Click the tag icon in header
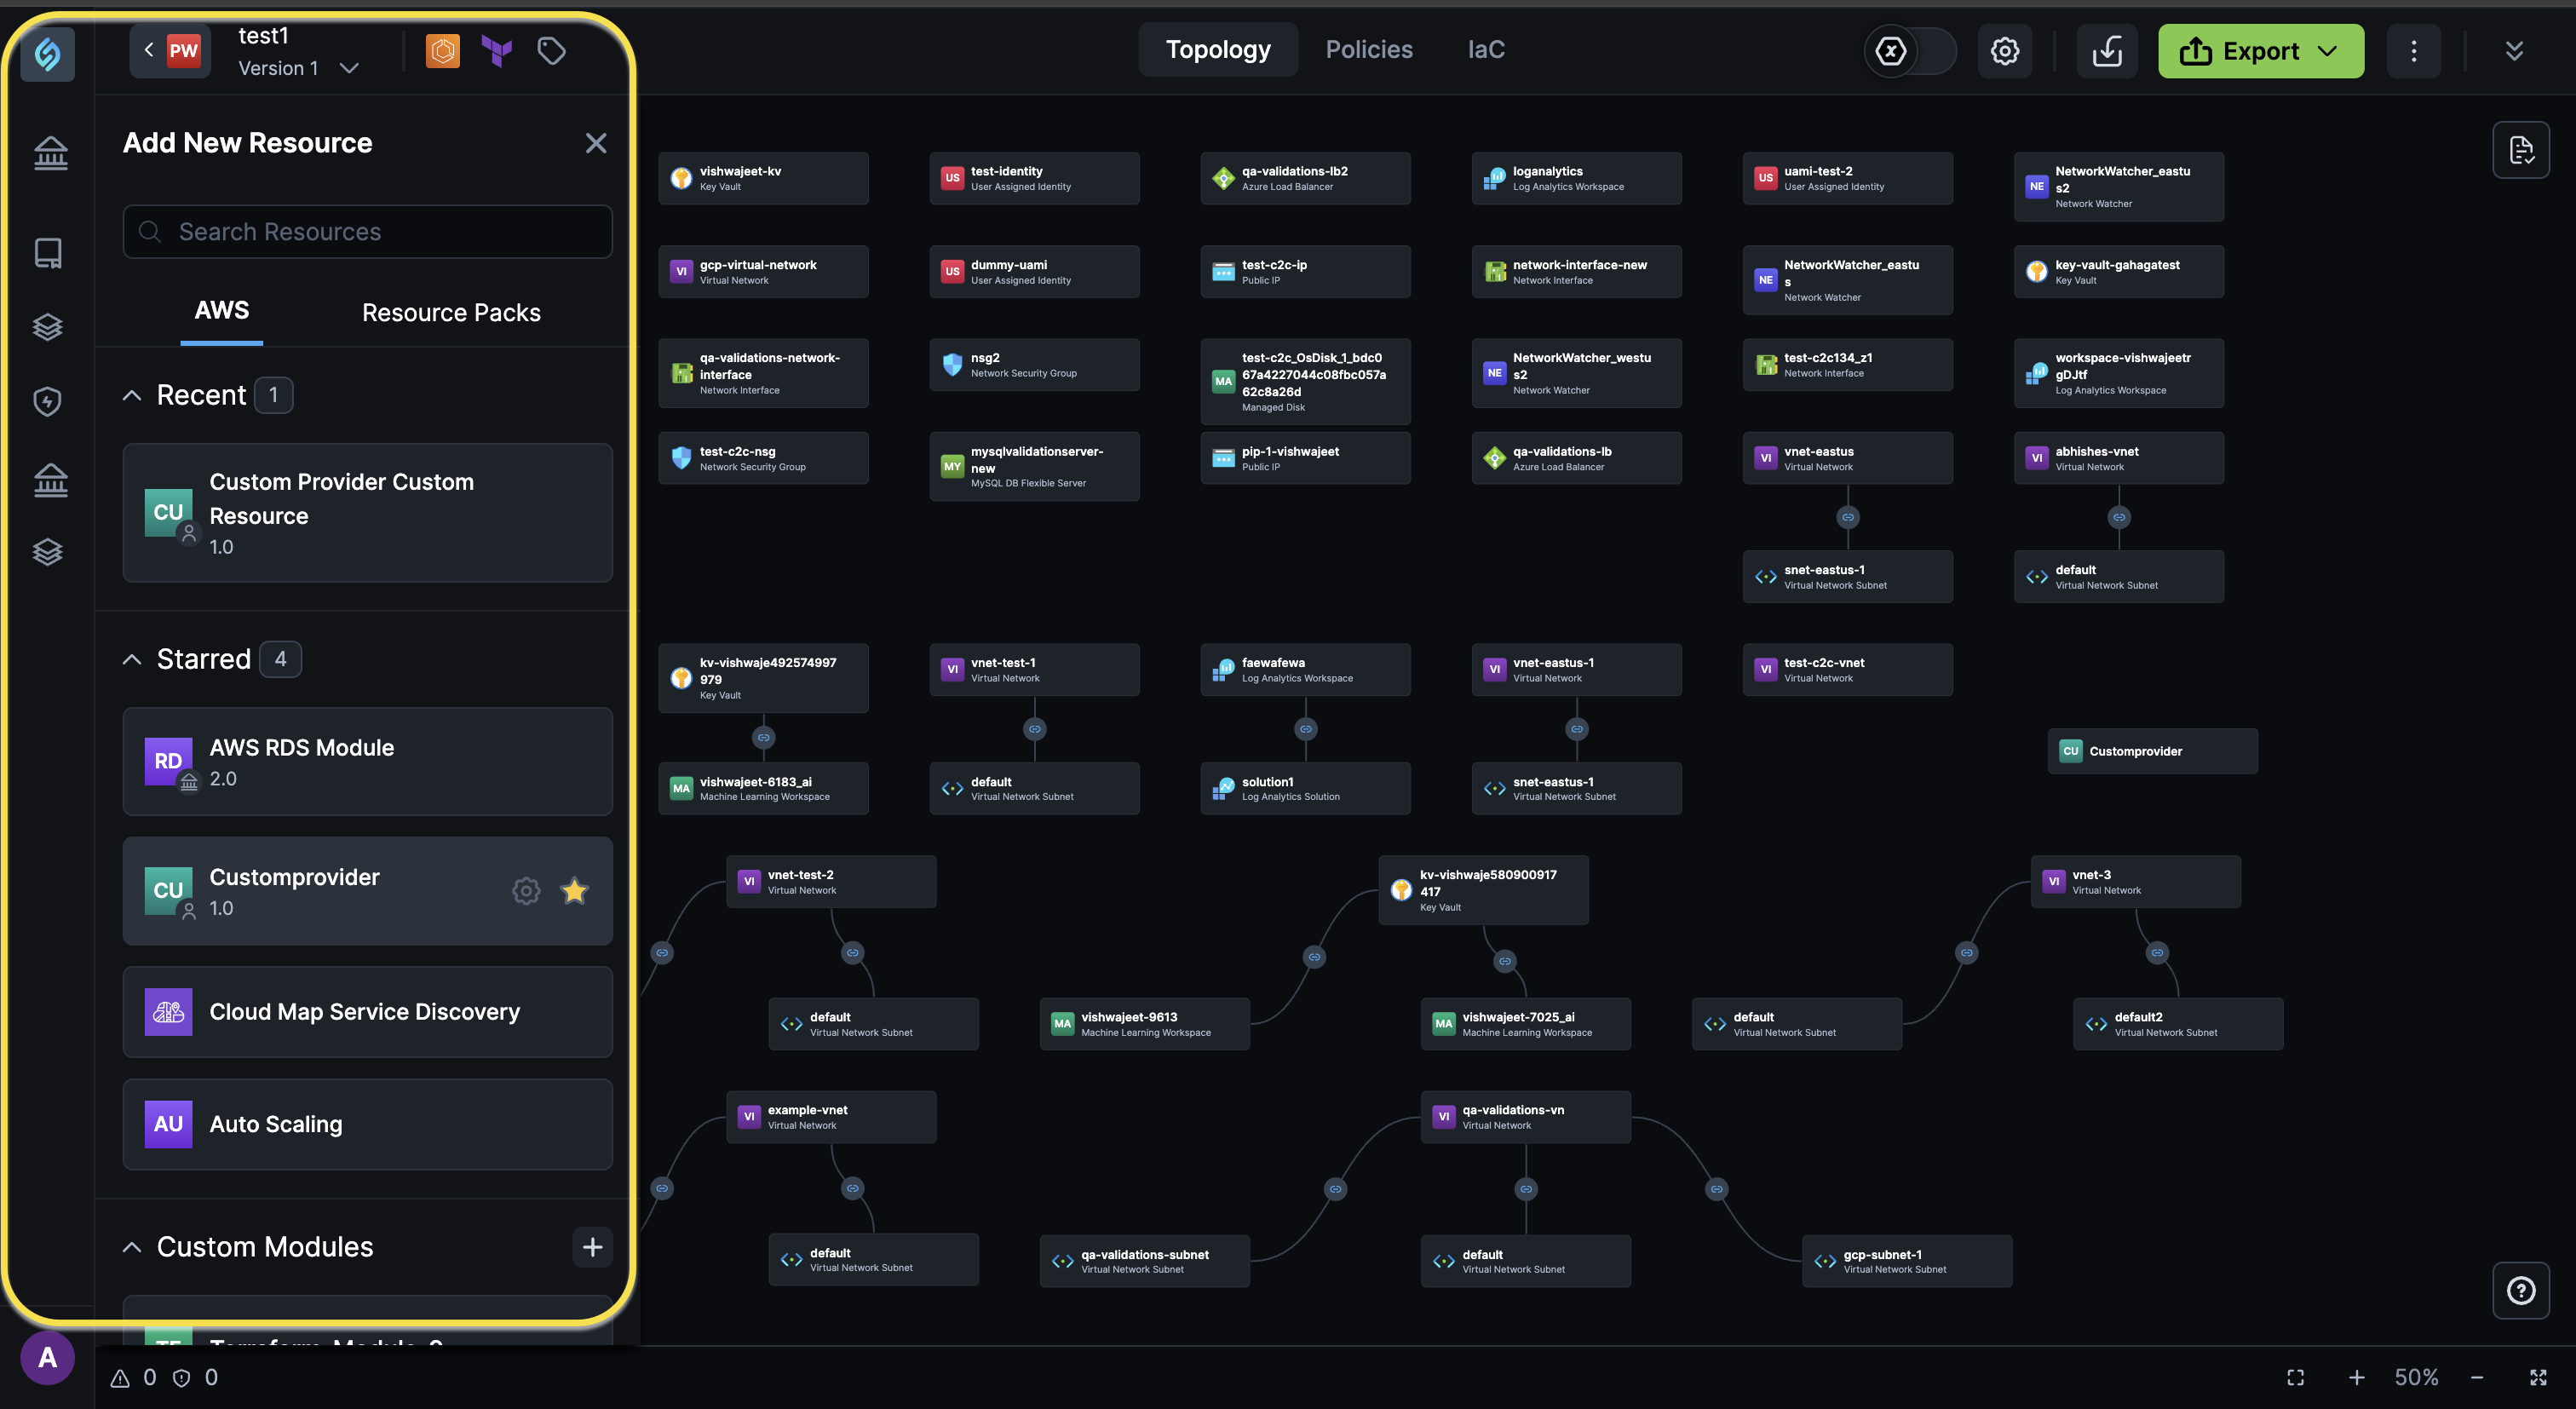 (x=551, y=50)
